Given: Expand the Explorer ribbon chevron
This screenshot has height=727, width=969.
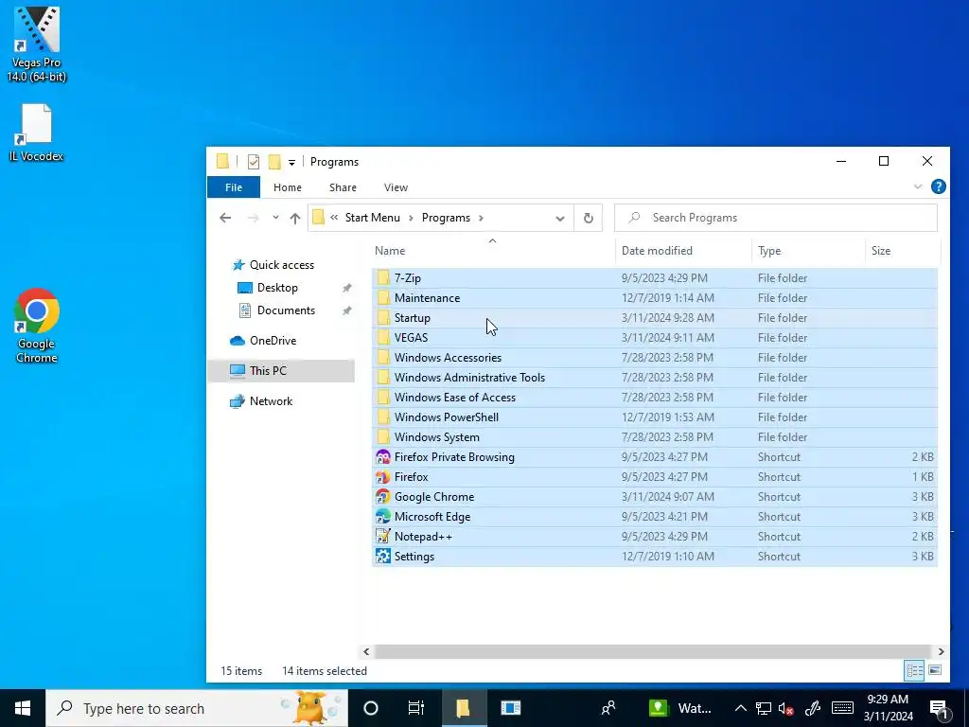Looking at the screenshot, I should pyautogui.click(x=918, y=186).
